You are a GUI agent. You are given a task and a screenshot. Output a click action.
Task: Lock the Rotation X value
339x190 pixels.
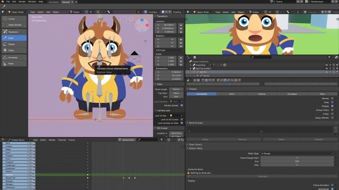click(181, 40)
